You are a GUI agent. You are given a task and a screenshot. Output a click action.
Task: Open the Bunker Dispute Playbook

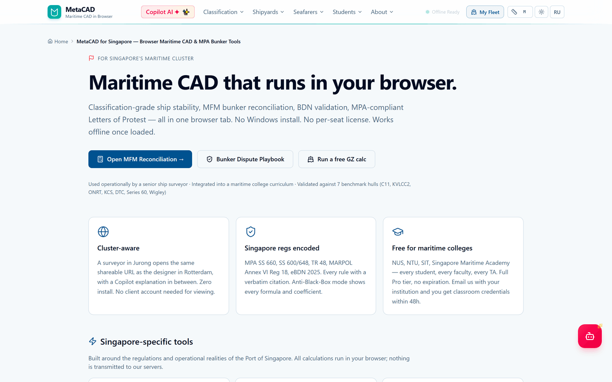pos(245,159)
